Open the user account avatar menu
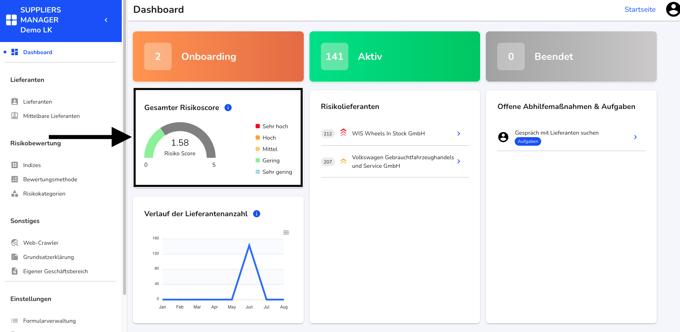This screenshot has height=332, width=680. (x=673, y=9)
